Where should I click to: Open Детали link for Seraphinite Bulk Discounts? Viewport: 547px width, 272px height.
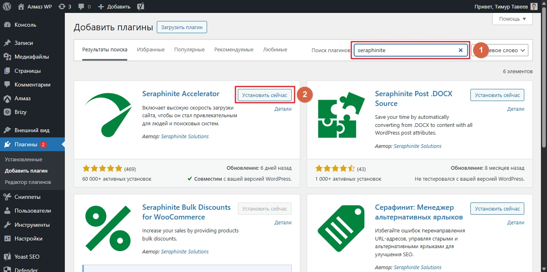coord(283,222)
